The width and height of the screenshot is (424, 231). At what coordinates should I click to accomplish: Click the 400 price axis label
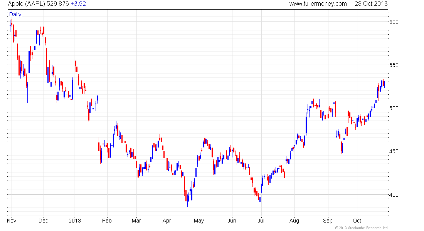(x=394, y=195)
